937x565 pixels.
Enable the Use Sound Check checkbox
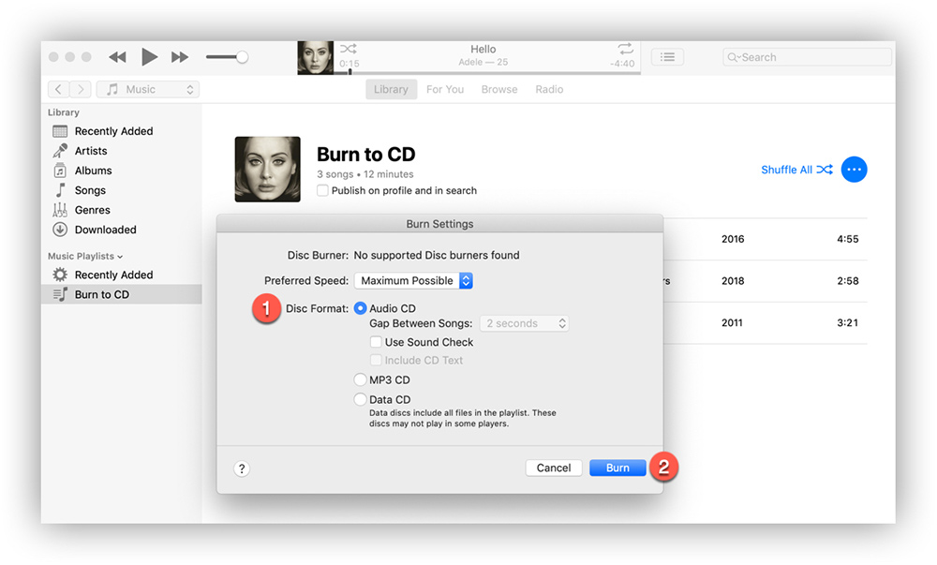pos(376,342)
